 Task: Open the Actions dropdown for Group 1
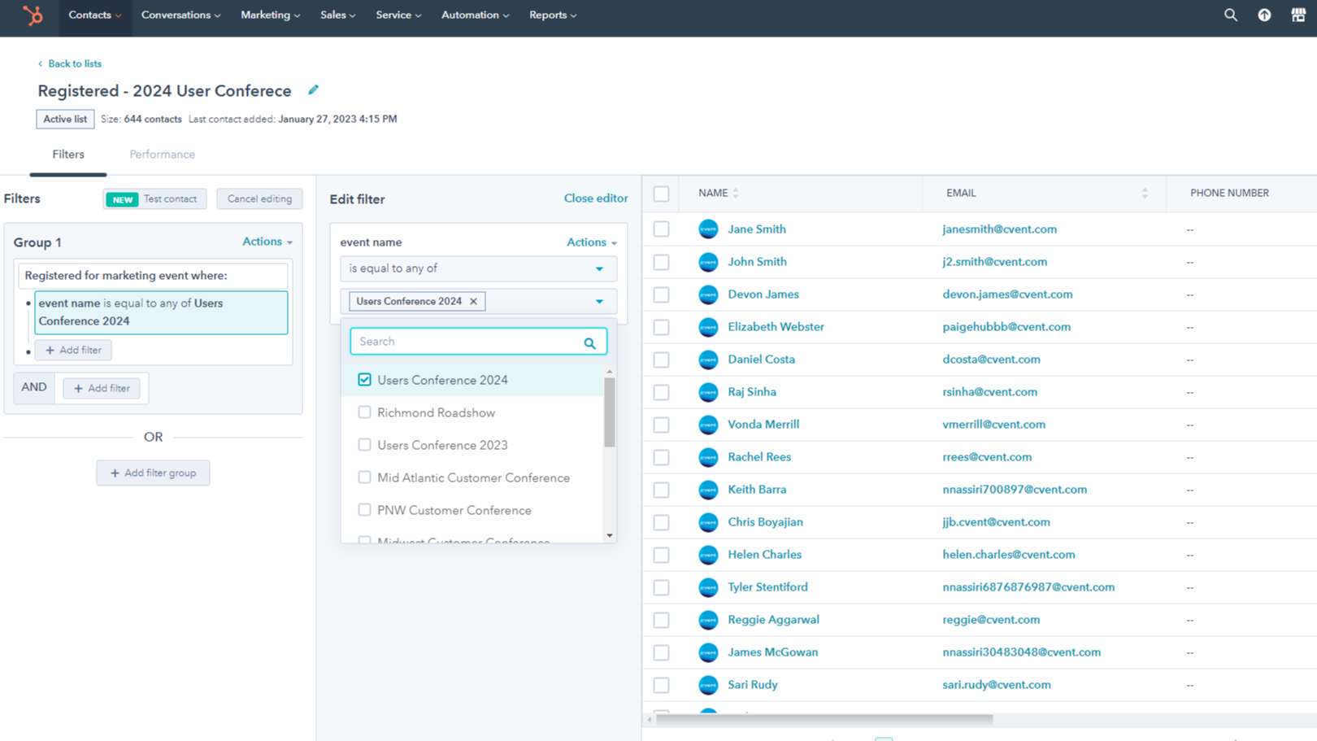267,242
